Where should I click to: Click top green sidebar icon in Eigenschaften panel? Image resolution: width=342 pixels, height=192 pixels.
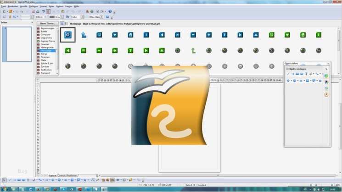tap(326, 76)
